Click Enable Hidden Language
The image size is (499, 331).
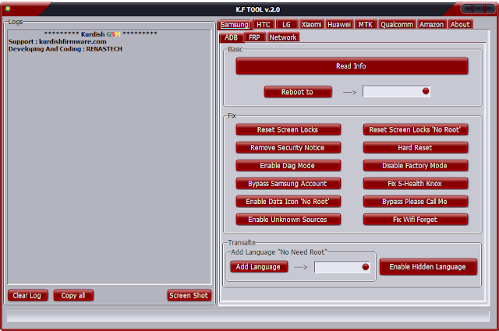click(428, 267)
